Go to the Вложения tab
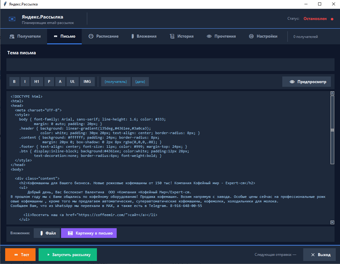The image size is (340, 264). point(144,36)
